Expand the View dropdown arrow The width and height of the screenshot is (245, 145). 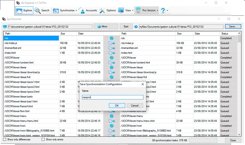pyautogui.click(x=133, y=10)
